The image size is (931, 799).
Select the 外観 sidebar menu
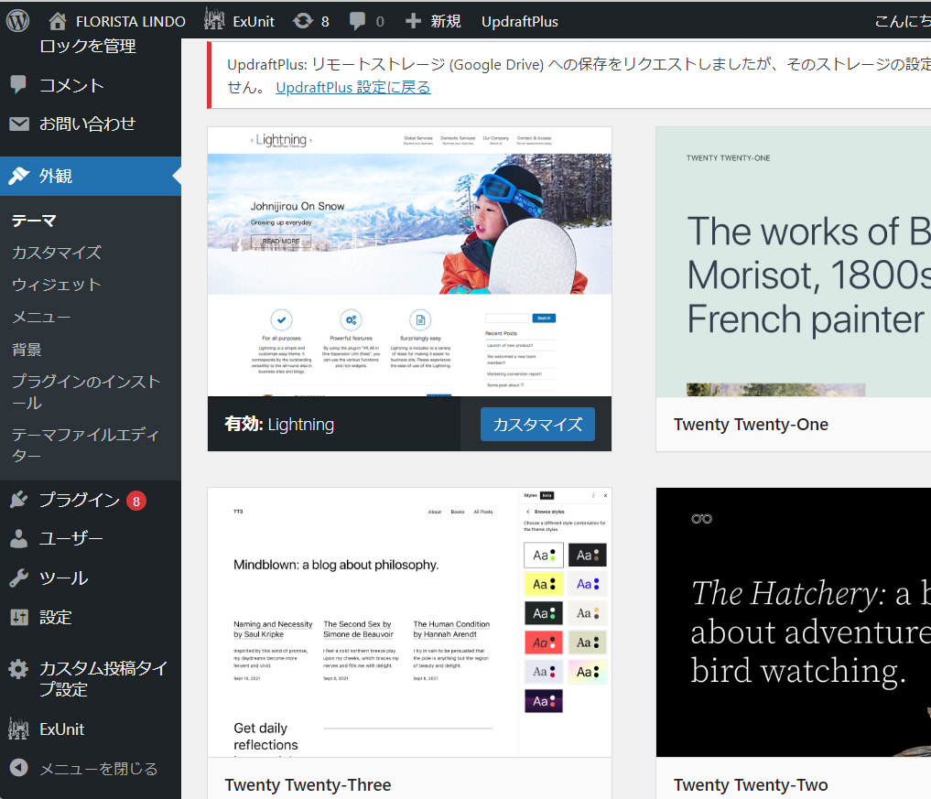91,176
